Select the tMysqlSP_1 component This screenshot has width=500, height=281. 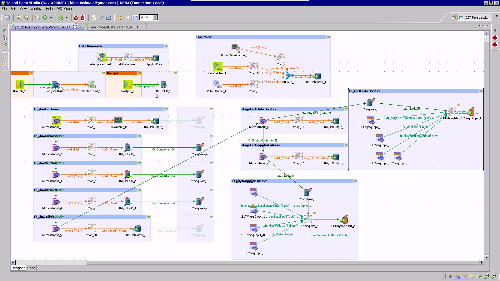[x=163, y=84]
